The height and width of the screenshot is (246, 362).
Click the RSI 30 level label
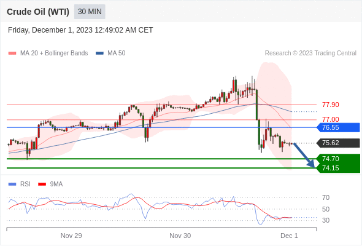(326, 221)
